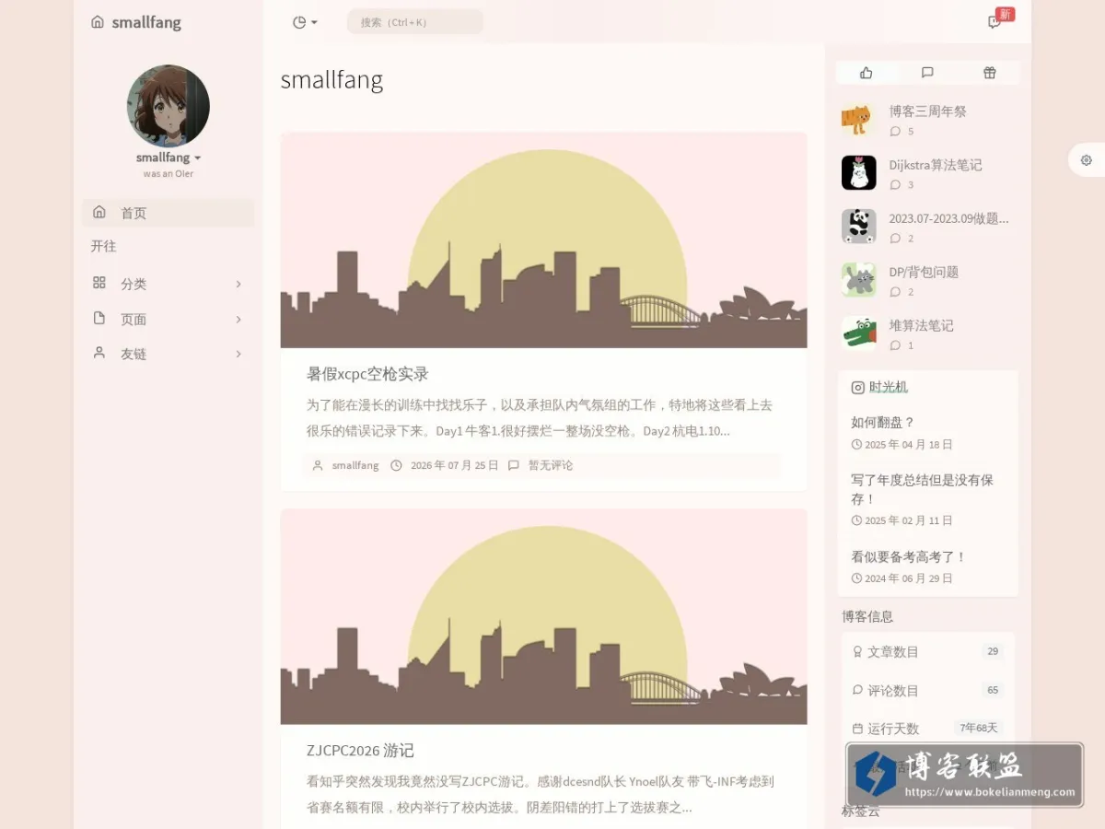The width and height of the screenshot is (1105, 829).
Task: Click author smallfang under first post
Action: 355,465
